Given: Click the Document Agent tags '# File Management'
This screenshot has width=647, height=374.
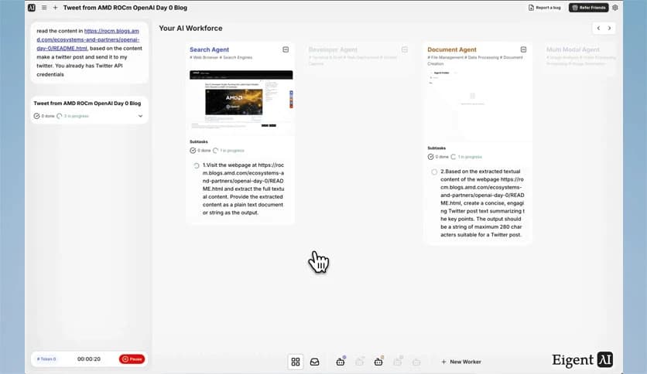Looking at the screenshot, I should coord(445,58).
